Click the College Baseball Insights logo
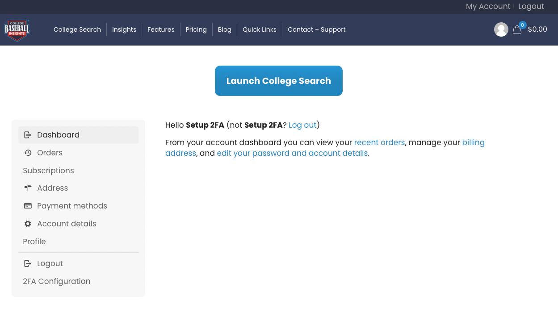 (x=17, y=30)
